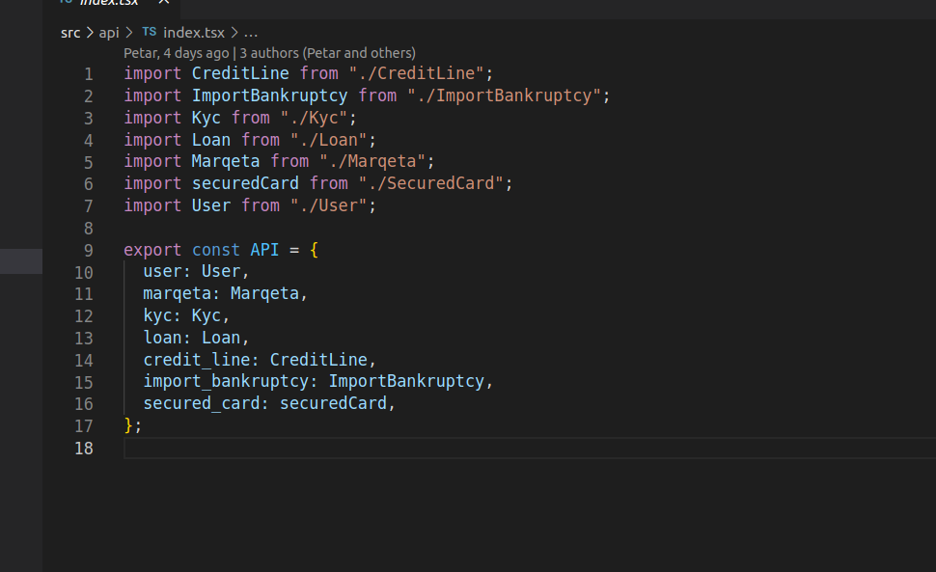The height and width of the screenshot is (572, 936).
Task: Place cursor on 'CreditLine' import name on line 1
Action: coord(240,73)
